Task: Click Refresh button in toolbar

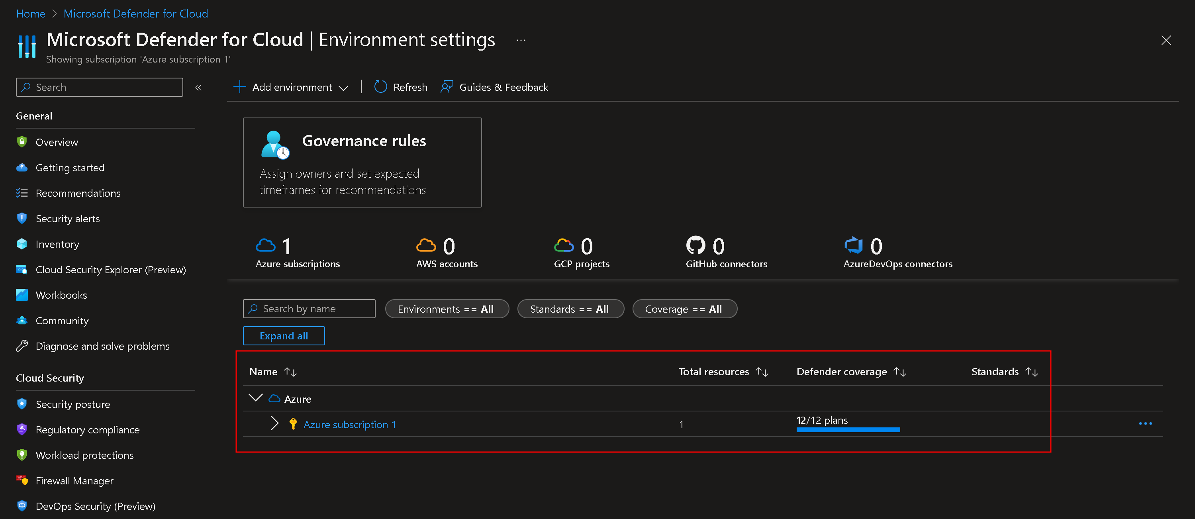Action: click(400, 87)
